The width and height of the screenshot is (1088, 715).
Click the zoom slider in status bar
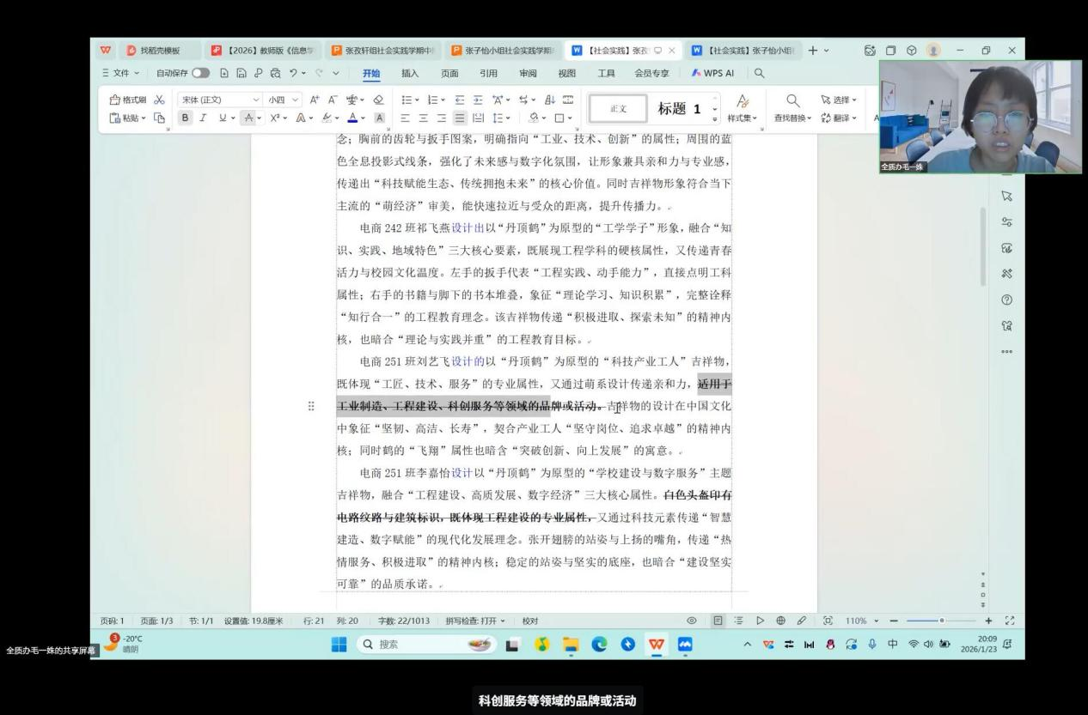(944, 621)
